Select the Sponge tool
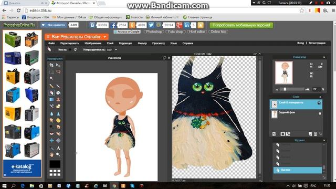This screenshot has width=336, height=189. coord(58,120)
